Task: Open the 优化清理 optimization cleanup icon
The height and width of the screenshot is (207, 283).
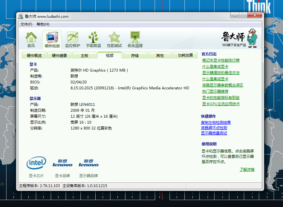Action: click(x=135, y=40)
